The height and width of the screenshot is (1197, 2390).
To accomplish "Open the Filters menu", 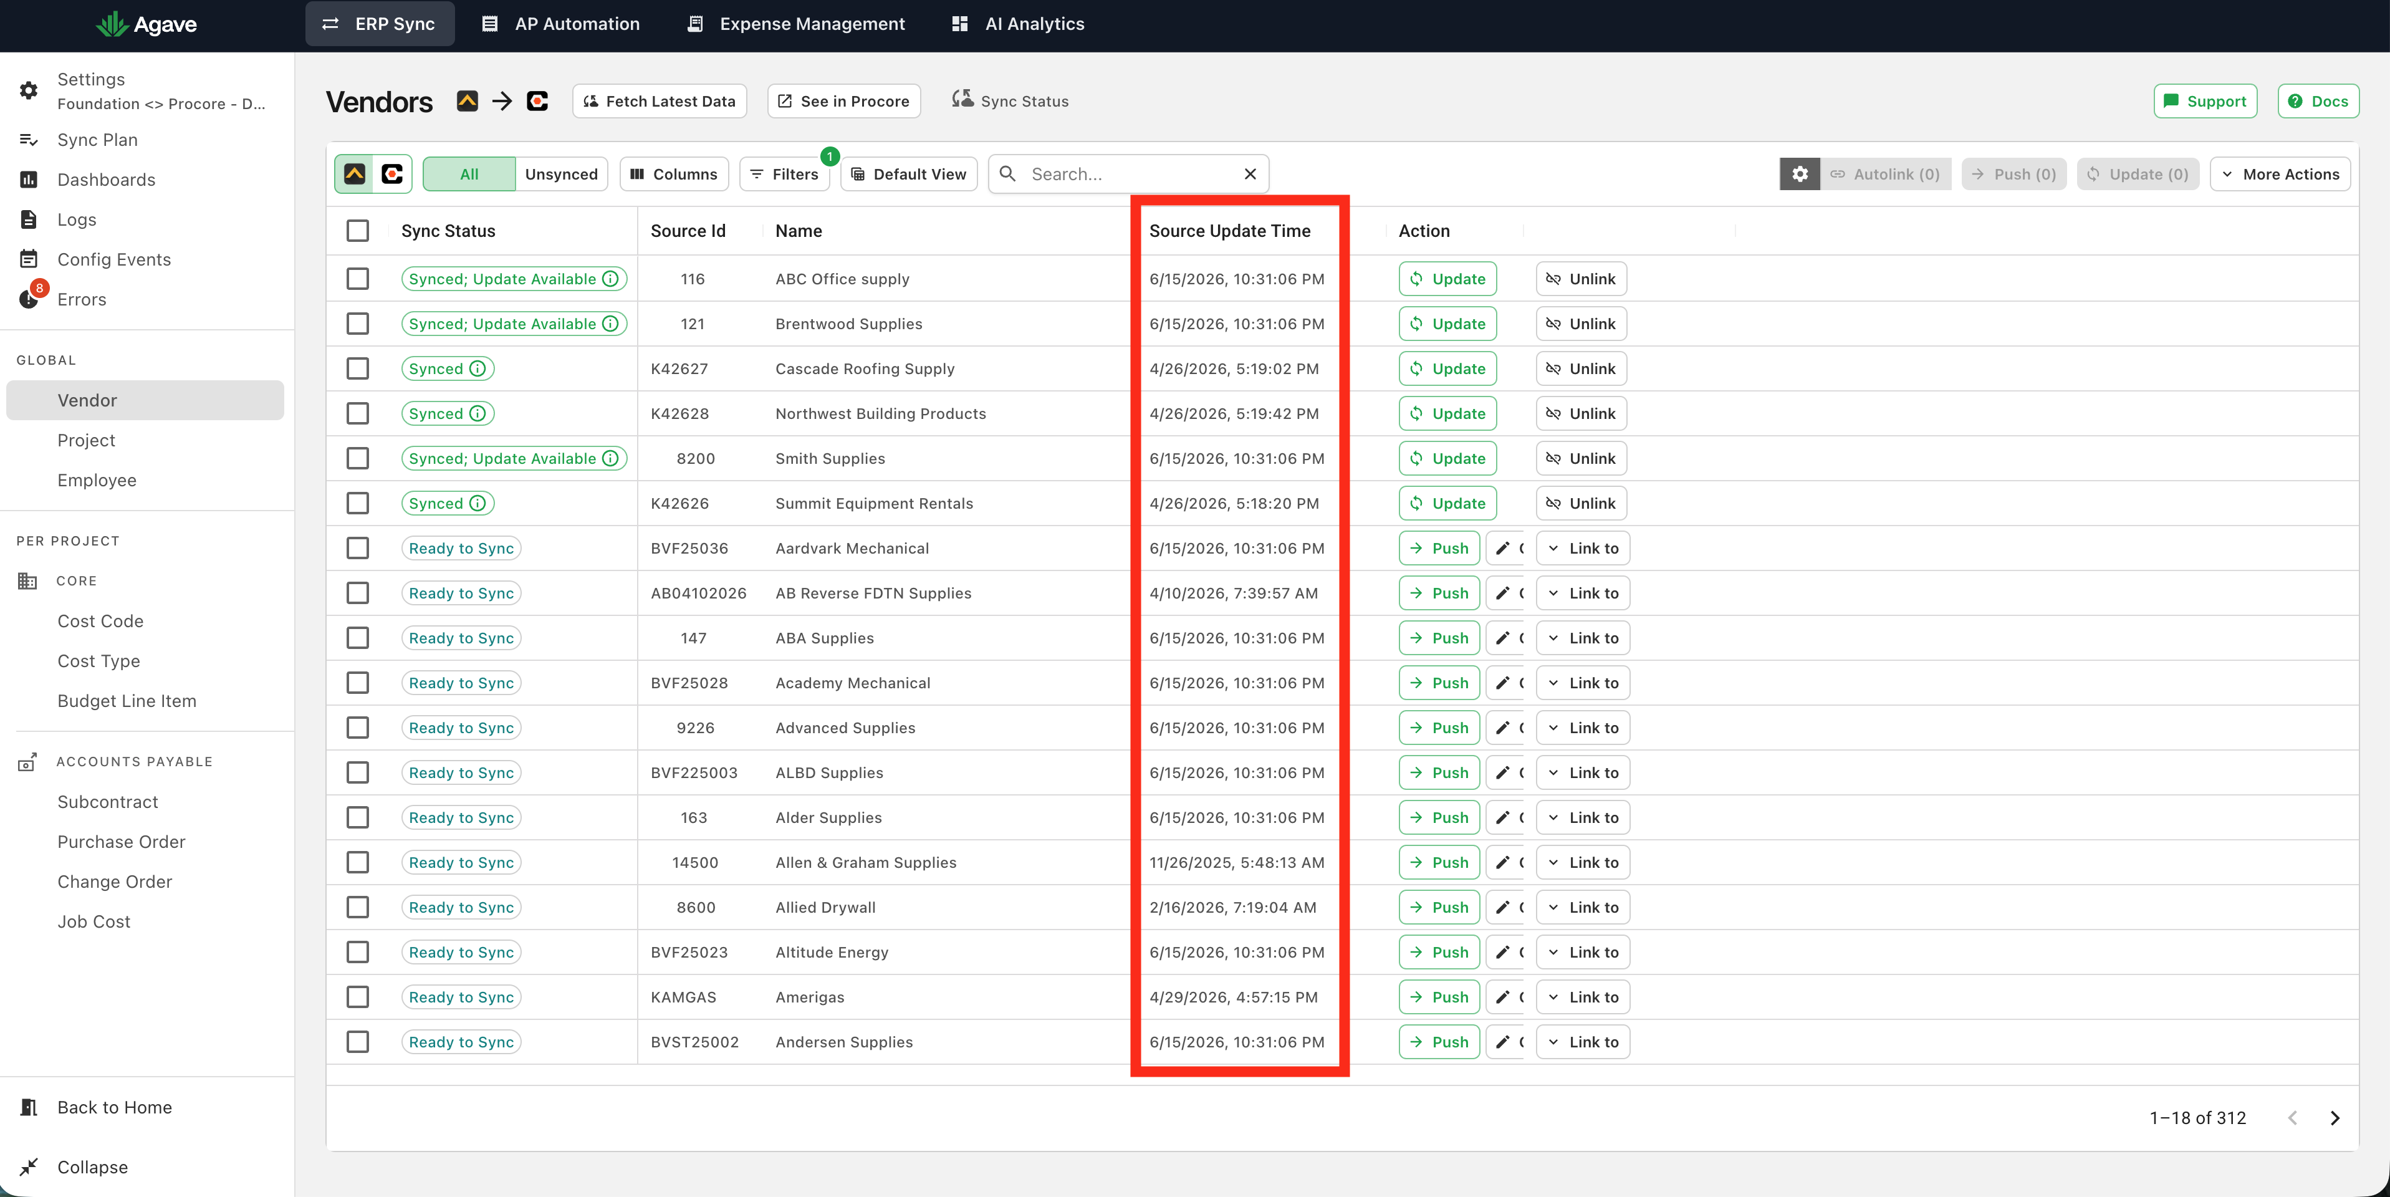I will (784, 173).
